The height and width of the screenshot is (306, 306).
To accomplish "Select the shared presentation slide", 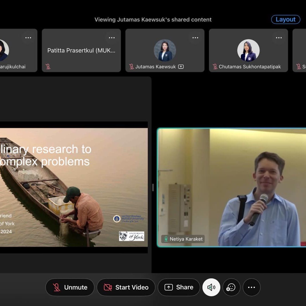I will pyautogui.click(x=73, y=187).
